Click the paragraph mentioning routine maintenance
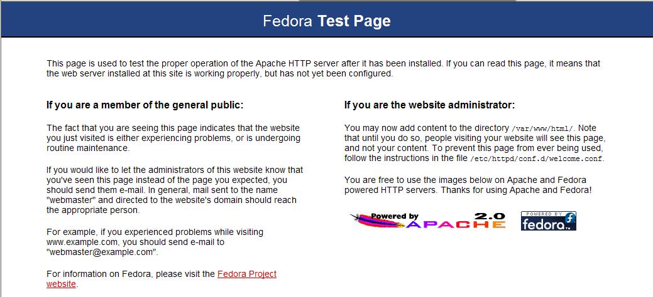Screen dimensions: 653x297 pyautogui.click(x=173, y=138)
